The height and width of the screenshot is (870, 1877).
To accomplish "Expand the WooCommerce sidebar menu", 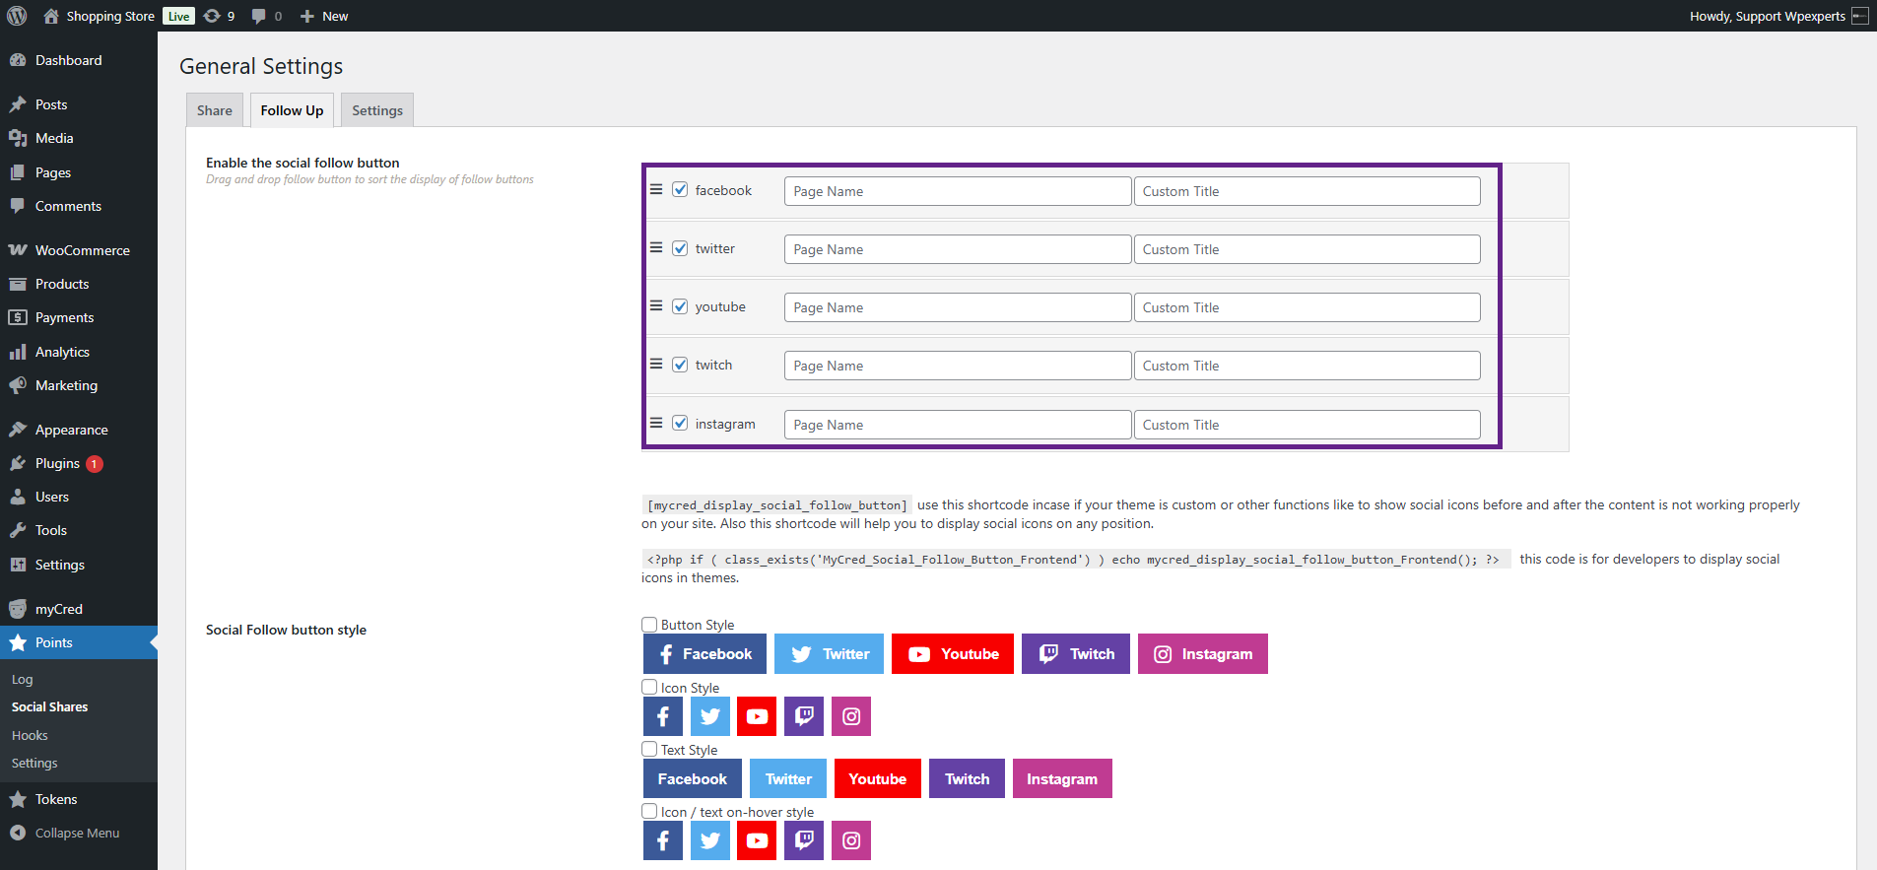I will (x=82, y=250).
